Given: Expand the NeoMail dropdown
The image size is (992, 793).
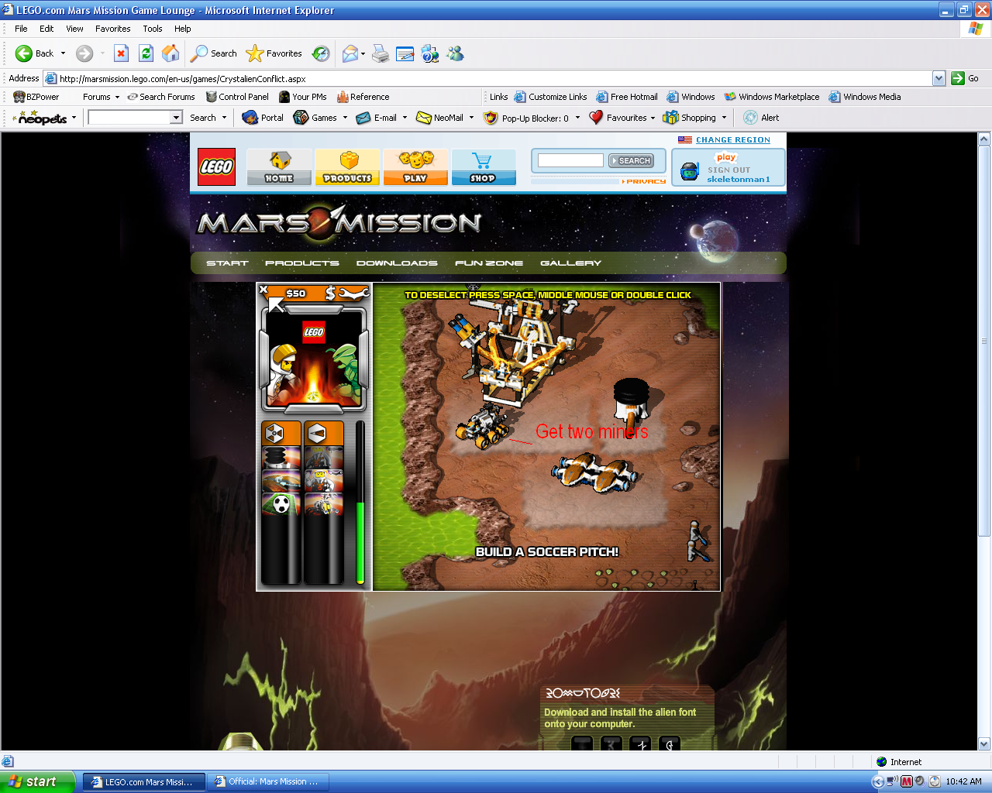Looking at the screenshot, I should click(x=471, y=118).
